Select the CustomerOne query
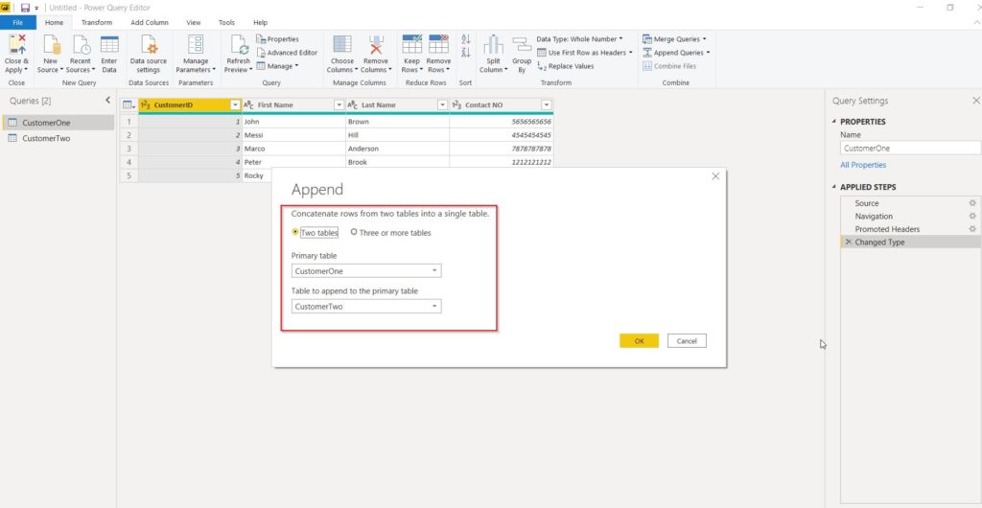The image size is (982, 508). tap(58, 123)
